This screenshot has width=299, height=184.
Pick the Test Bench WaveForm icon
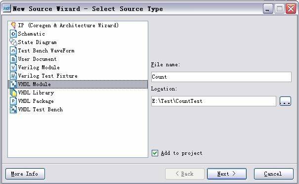[x=13, y=50]
